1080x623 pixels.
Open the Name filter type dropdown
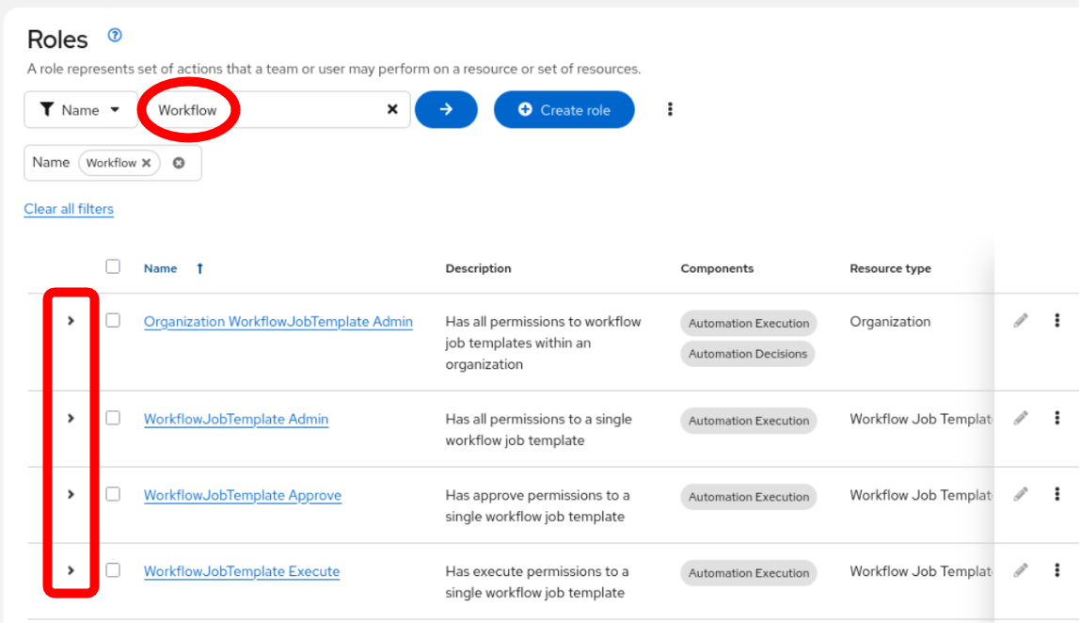point(81,109)
